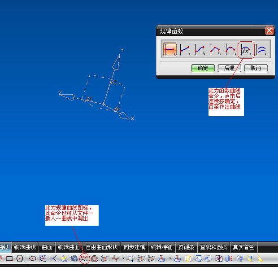This screenshot has width=278, height=267.
Task: Click the heart-shaped outline curve icon
Action: pyautogui.click(x=95, y=258)
